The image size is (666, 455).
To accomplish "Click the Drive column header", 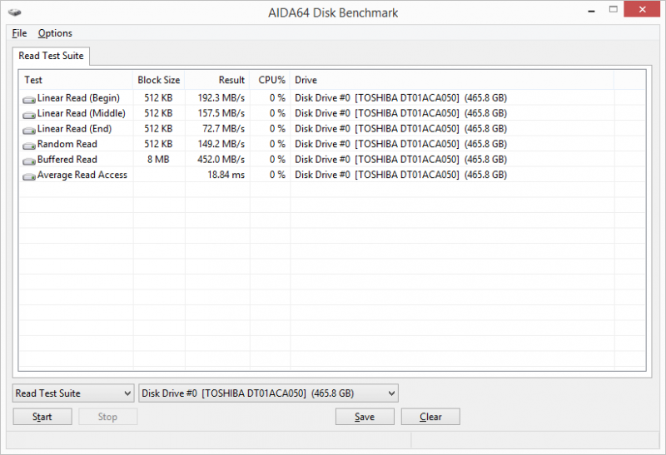I will click(x=452, y=80).
